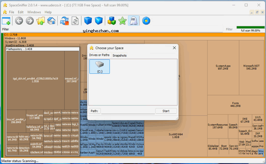266x164 pixels.
Task: Select the sndmft.inf 54.0MB block
Action: [x=37, y=146]
